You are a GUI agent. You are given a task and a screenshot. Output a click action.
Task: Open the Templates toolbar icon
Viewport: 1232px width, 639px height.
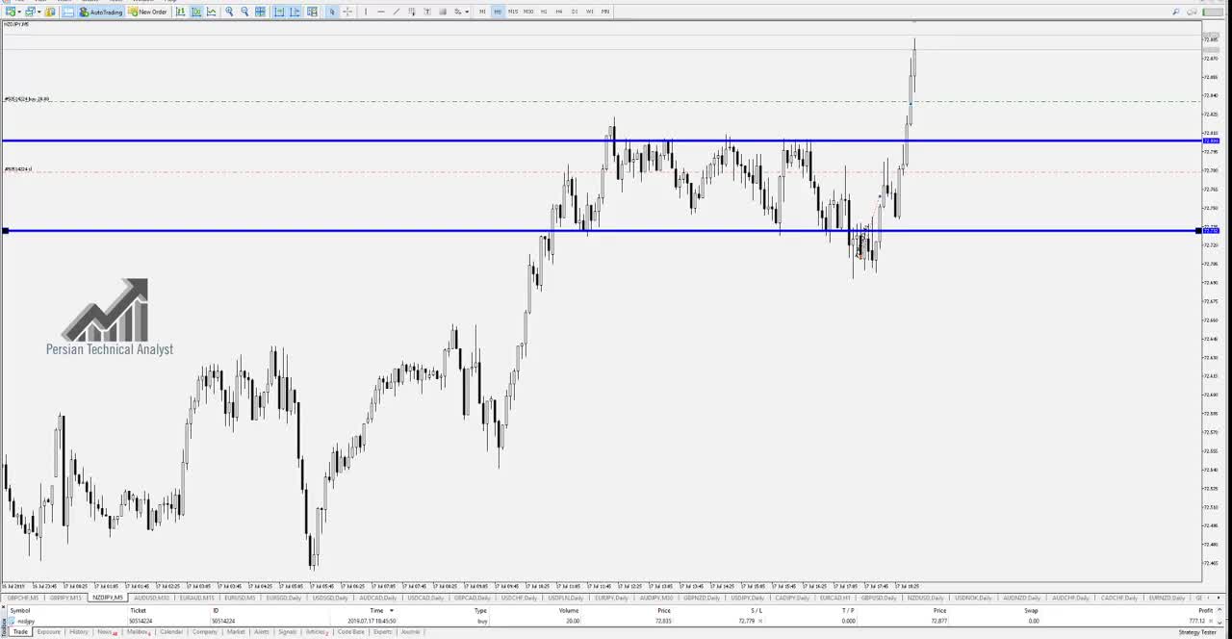tap(312, 12)
